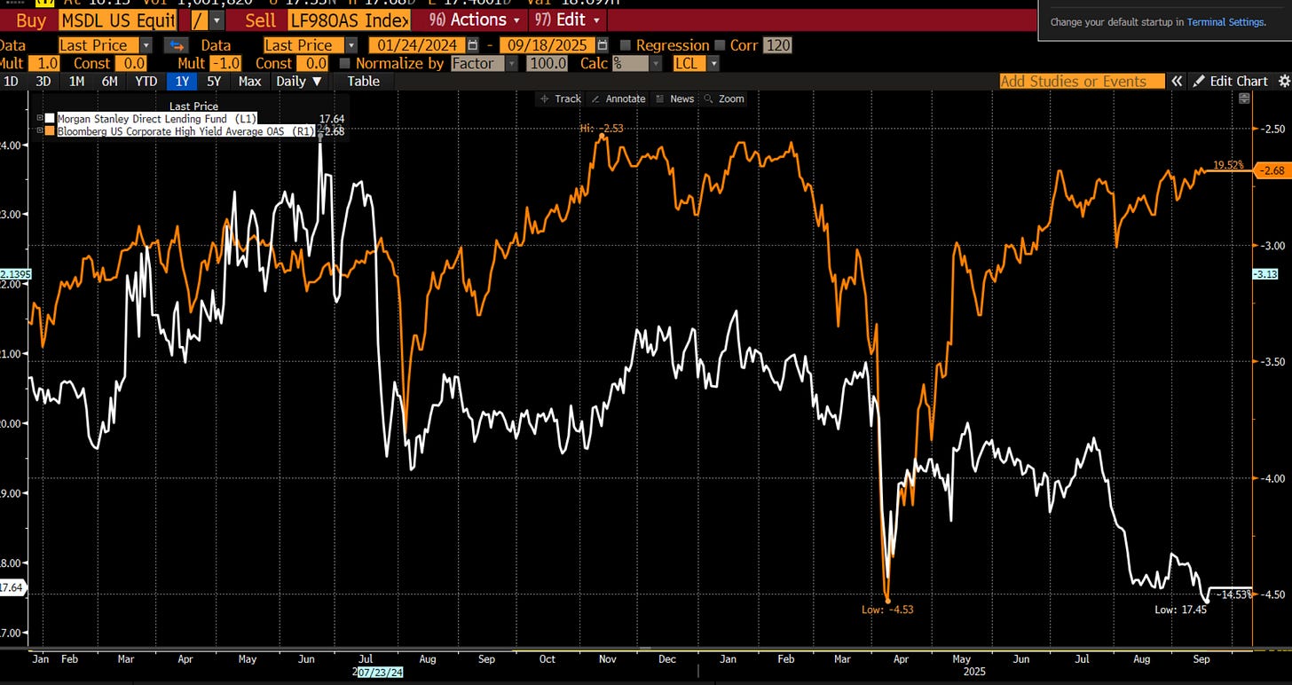Select the Zoom magnifier tool

[x=724, y=98]
